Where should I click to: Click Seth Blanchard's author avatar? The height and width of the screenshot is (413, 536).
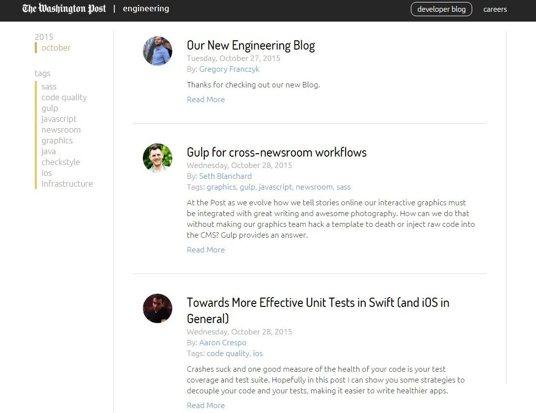coord(158,158)
